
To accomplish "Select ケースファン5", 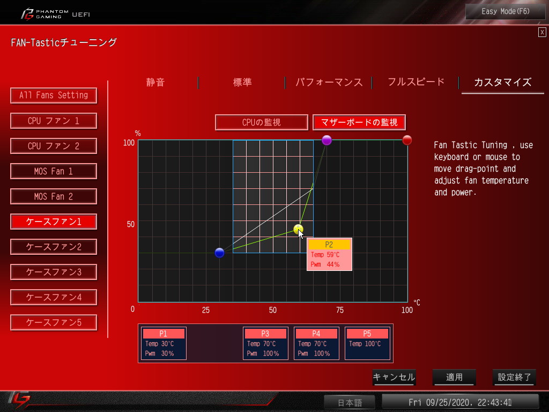I will [x=54, y=322].
